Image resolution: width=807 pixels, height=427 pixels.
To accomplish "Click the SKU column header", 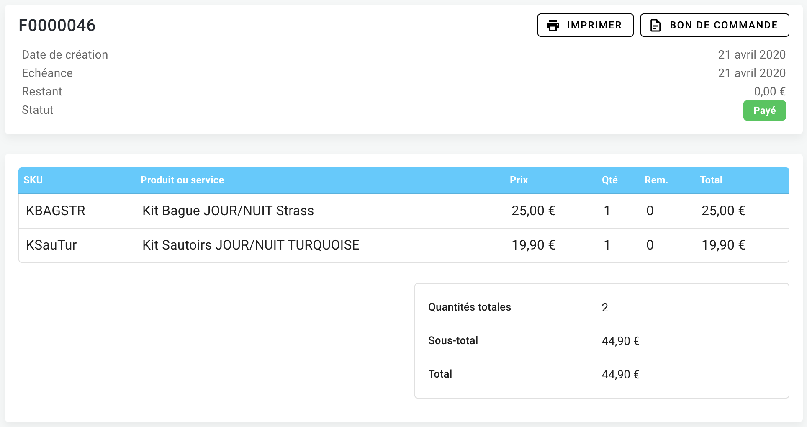I will [33, 180].
